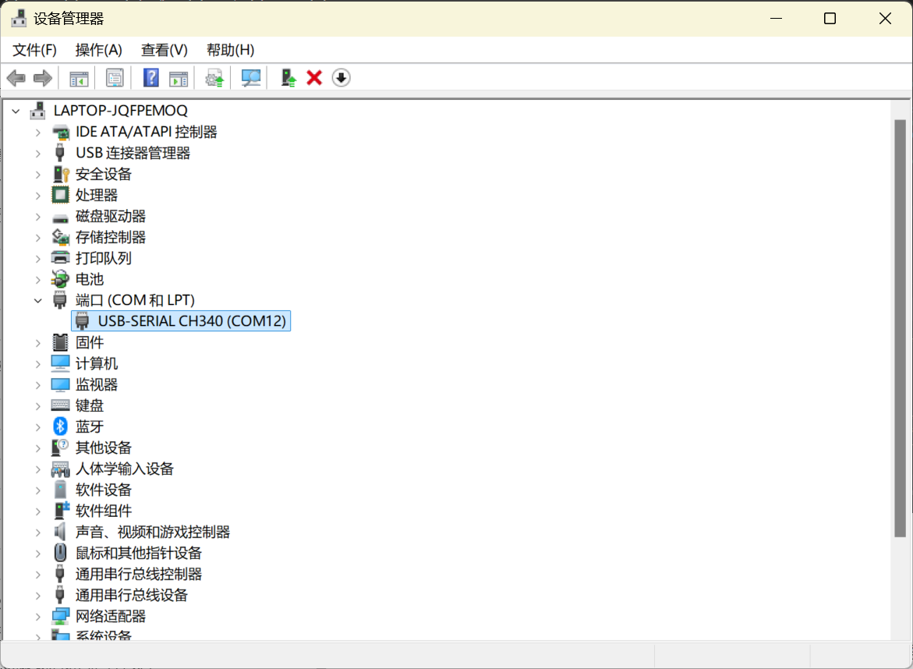The image size is (913, 669).
Task: Select the 计算机 tree item
Action: click(97, 363)
